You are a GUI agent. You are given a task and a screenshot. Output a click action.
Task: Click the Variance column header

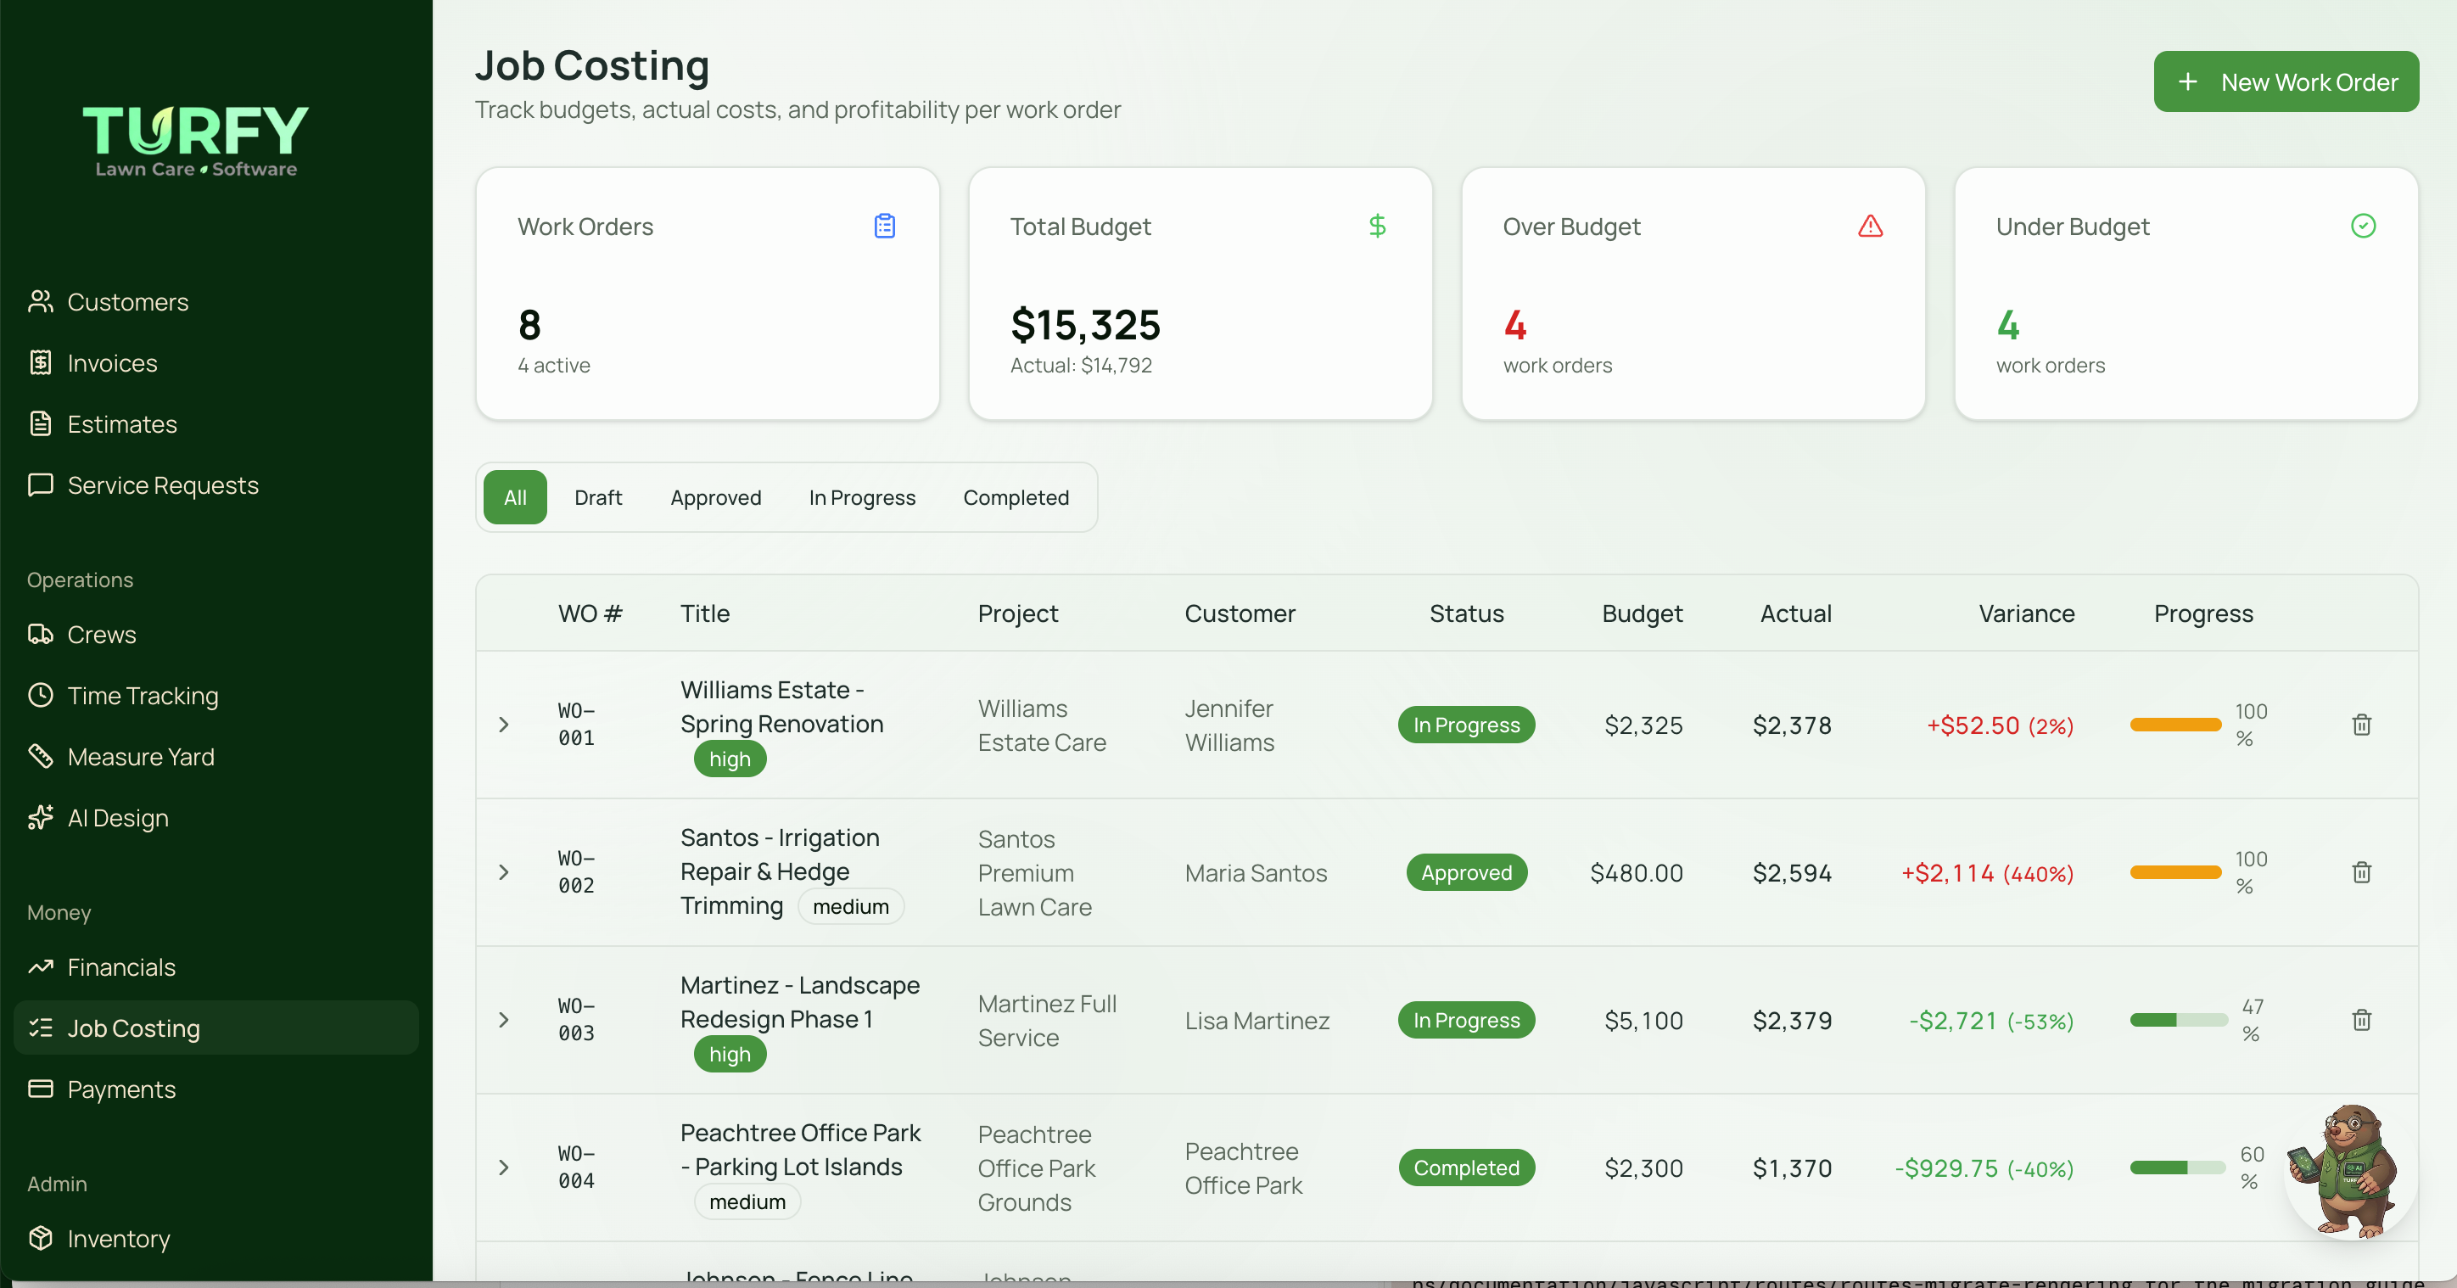pyautogui.click(x=2026, y=613)
